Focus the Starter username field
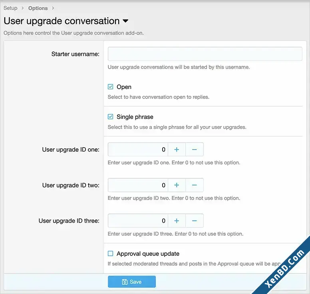Viewport: 310px width, 294px height. 205,54
